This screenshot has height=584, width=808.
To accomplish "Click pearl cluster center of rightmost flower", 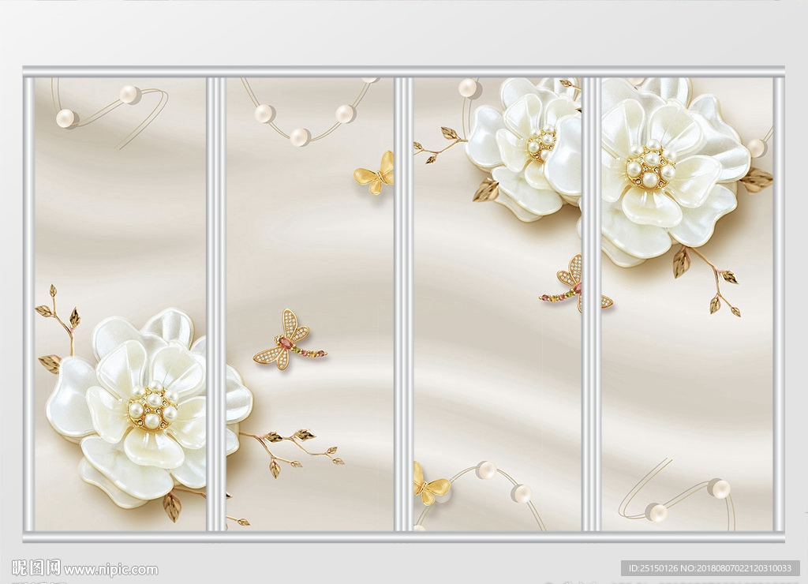I will (x=650, y=166).
